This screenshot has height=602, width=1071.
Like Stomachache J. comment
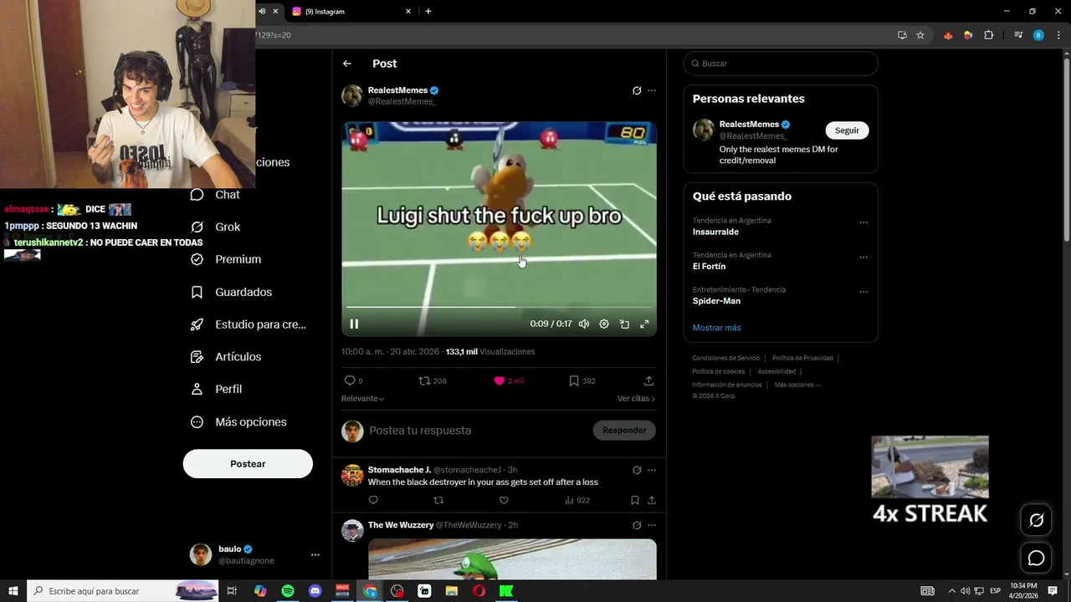coord(504,500)
